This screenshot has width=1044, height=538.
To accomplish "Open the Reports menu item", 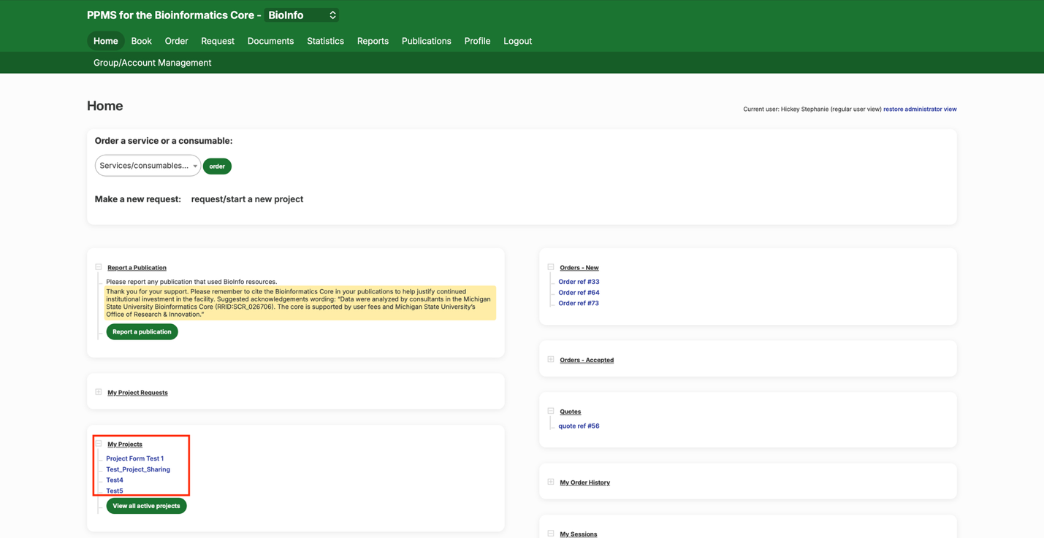I will click(373, 41).
